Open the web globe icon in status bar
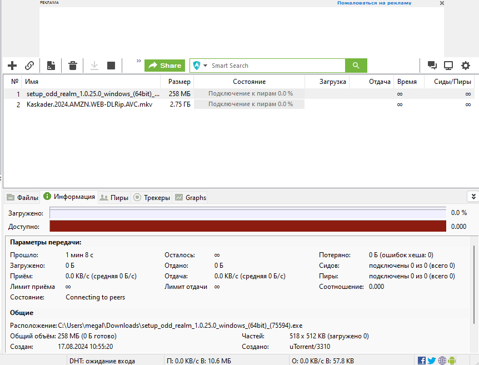 pyautogui.click(x=442, y=361)
